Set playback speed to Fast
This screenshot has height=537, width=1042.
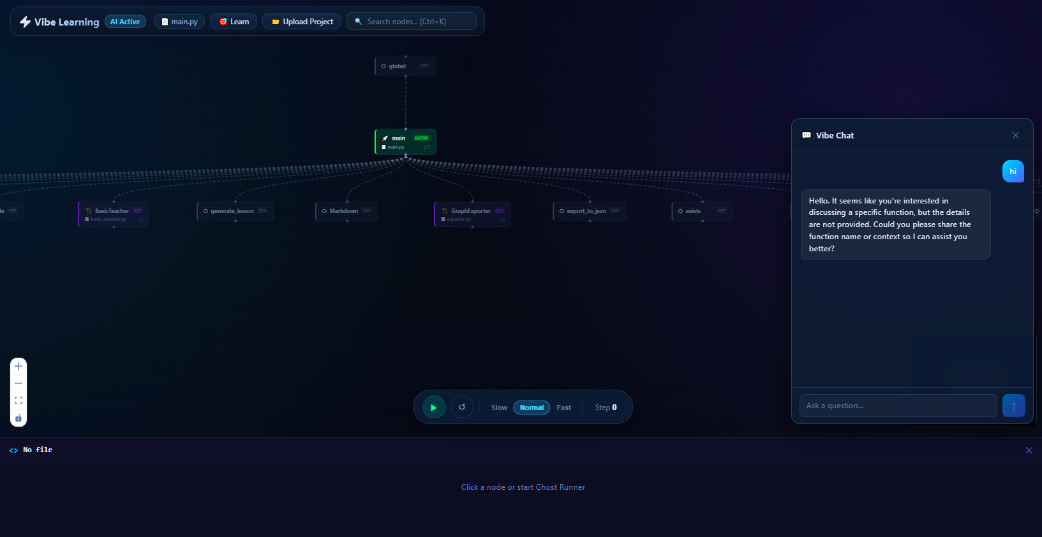(563, 408)
